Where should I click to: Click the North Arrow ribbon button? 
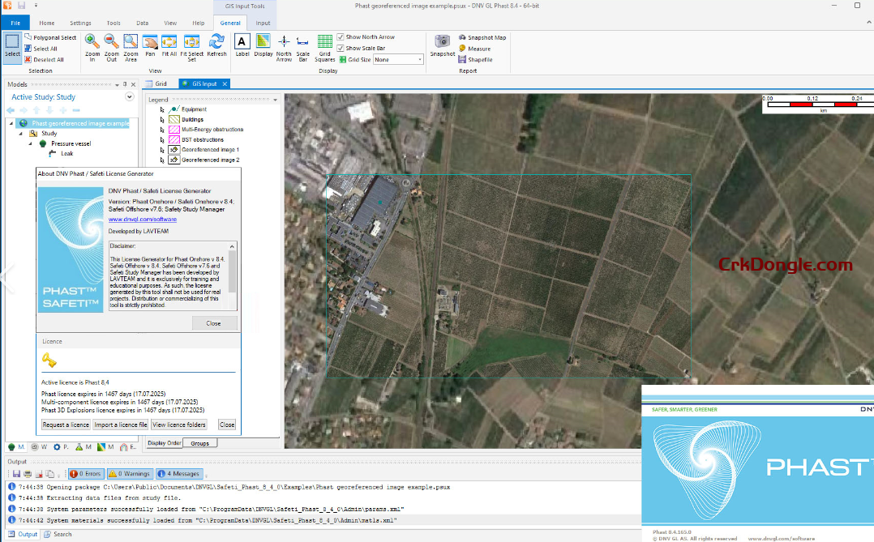coord(284,47)
